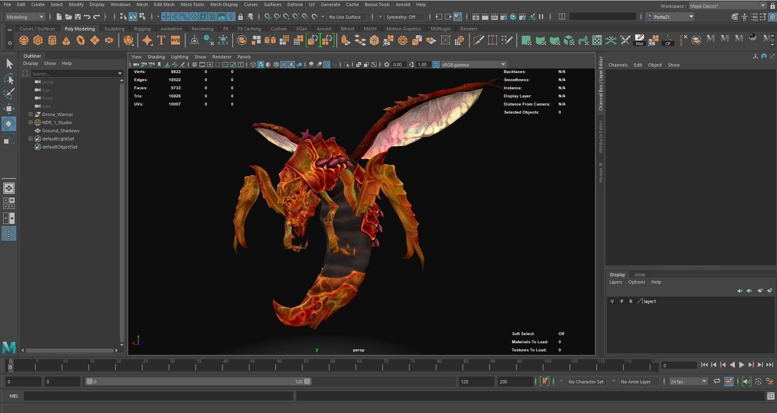This screenshot has height=413, width=777.
Task: Click the SVG import shelf icon
Action: [x=176, y=40]
